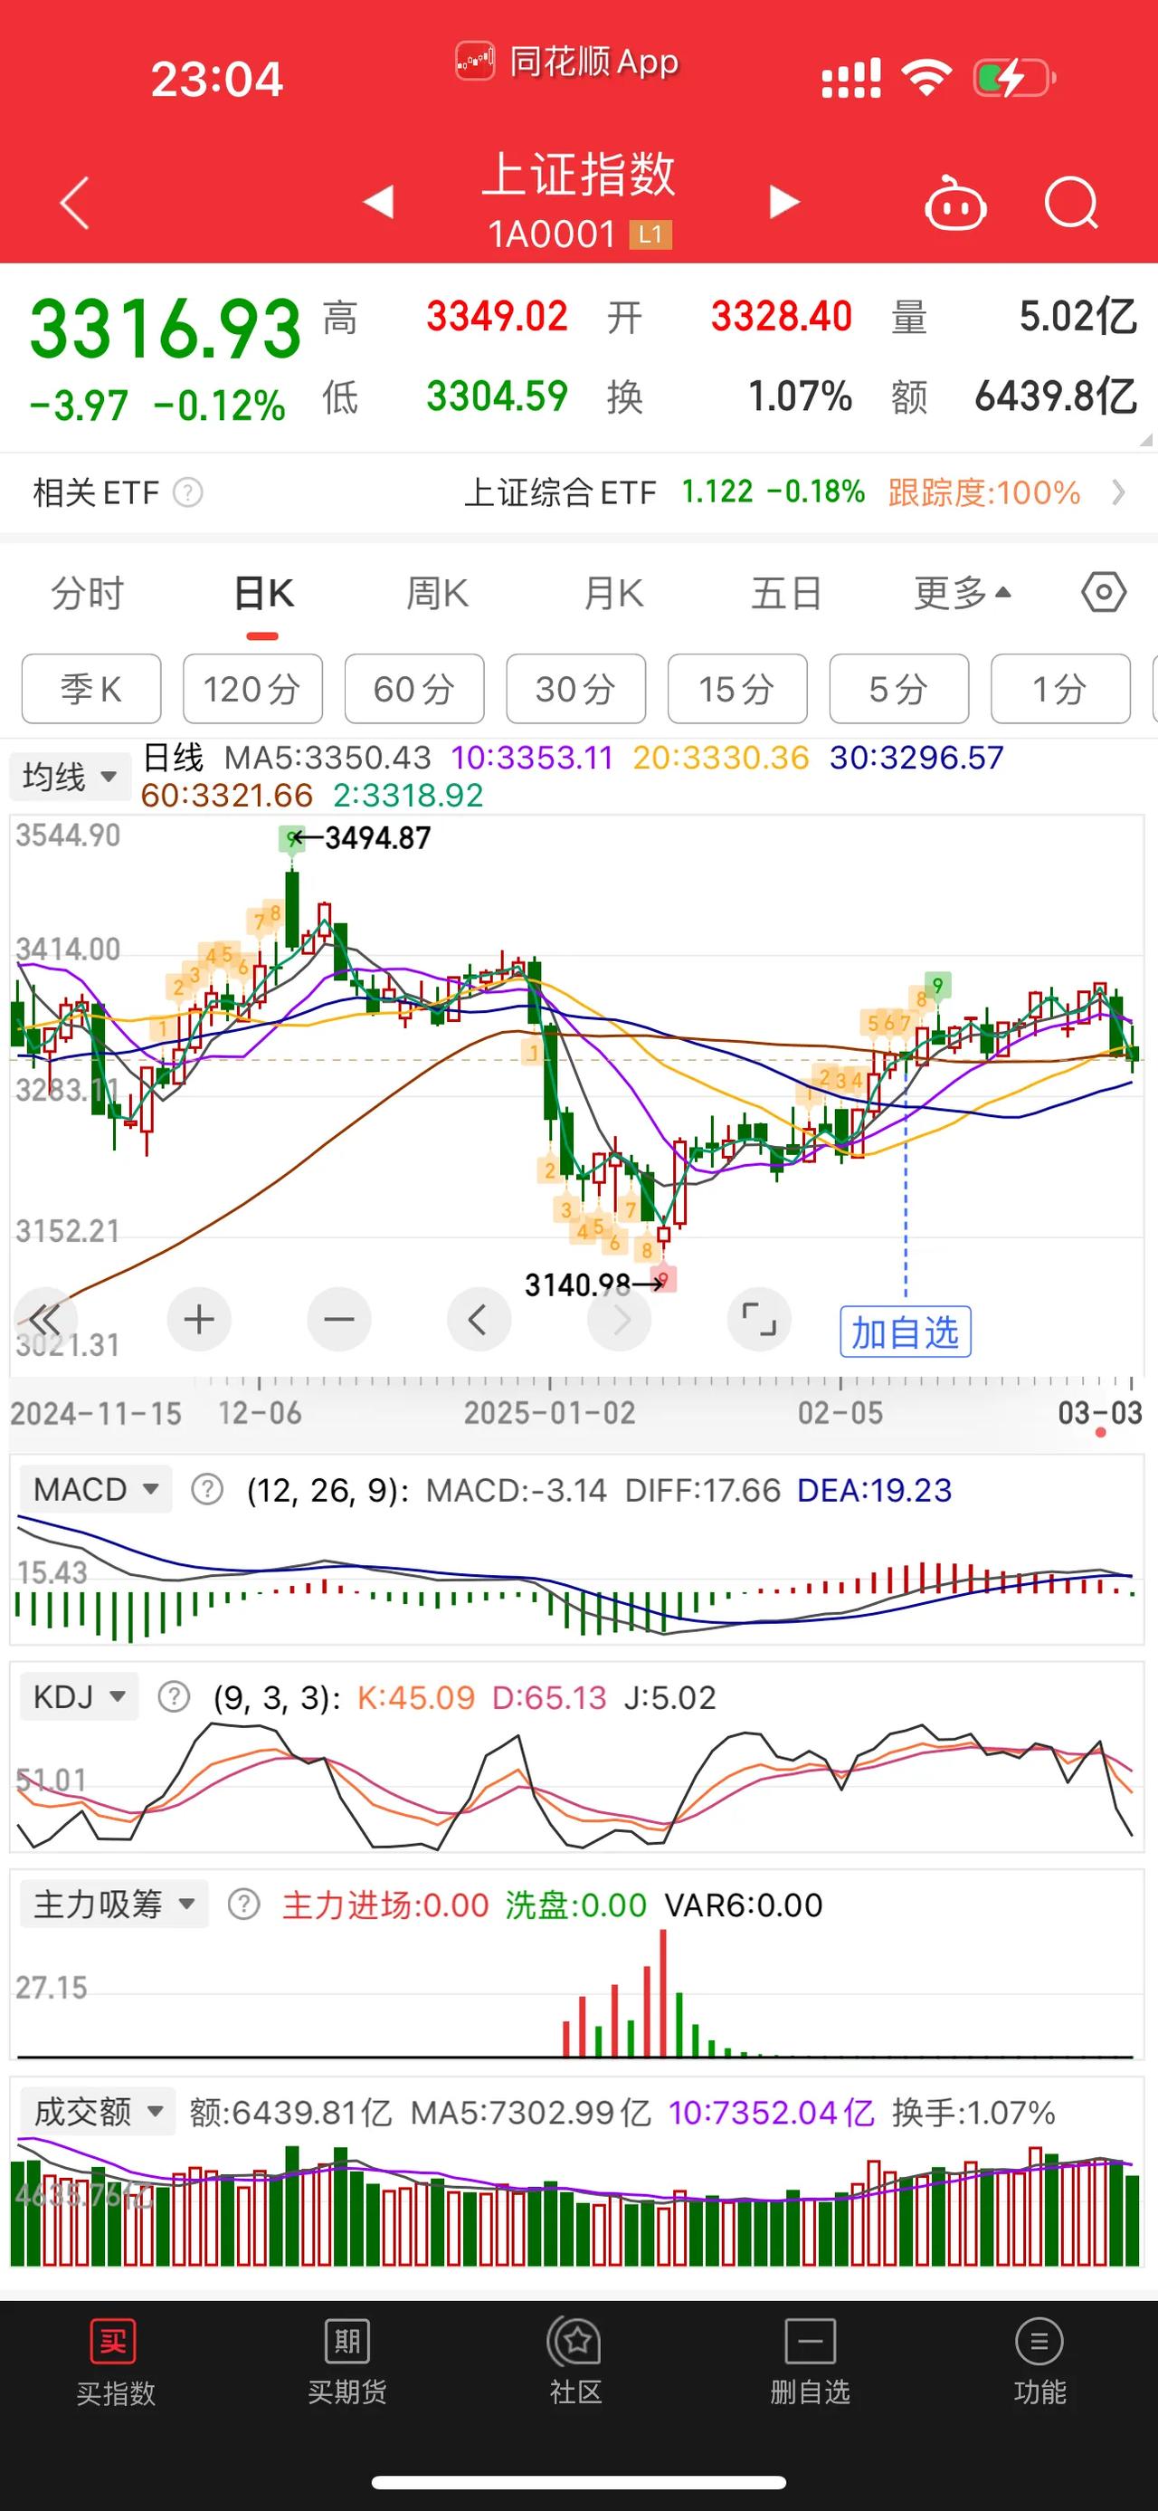Tap the MA5:3350.43 value

(x=327, y=758)
